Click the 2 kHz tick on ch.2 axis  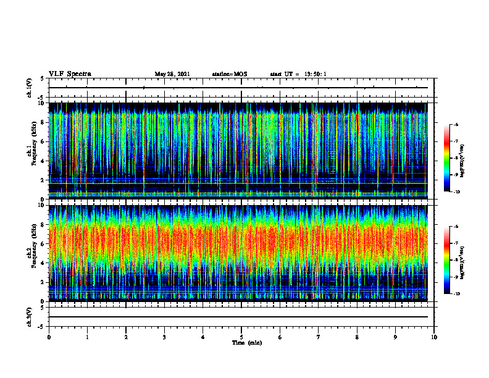coord(43,282)
